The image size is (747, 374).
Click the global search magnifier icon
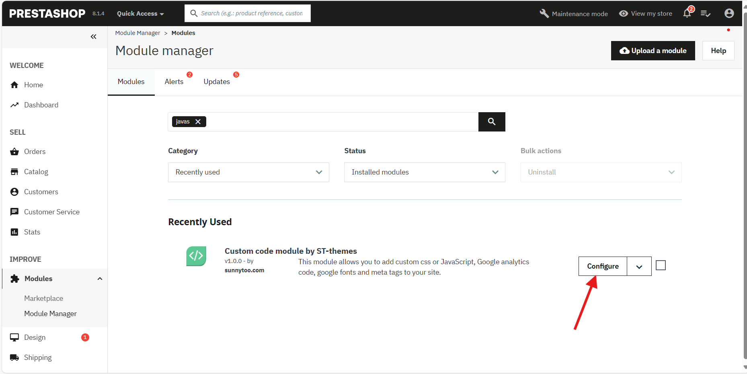tap(194, 13)
